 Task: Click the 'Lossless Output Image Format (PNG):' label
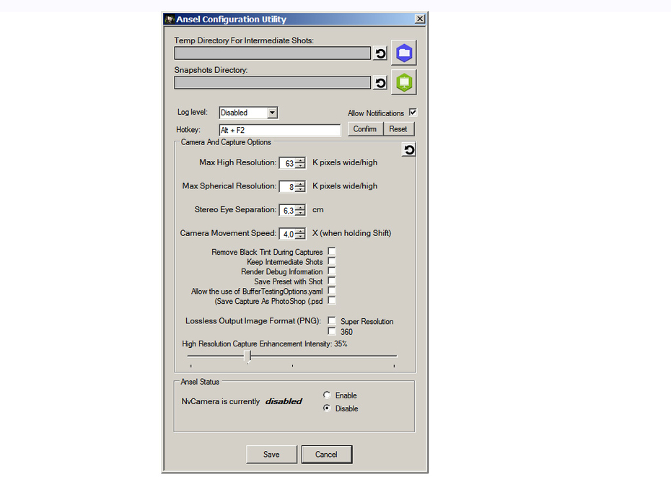coord(253,320)
